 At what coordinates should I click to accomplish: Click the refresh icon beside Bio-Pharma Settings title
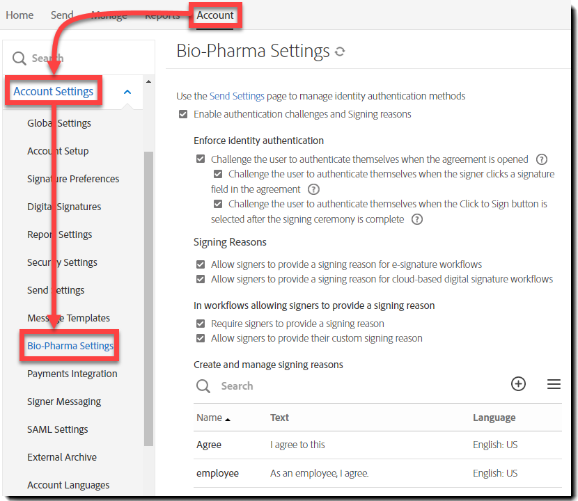(x=340, y=52)
